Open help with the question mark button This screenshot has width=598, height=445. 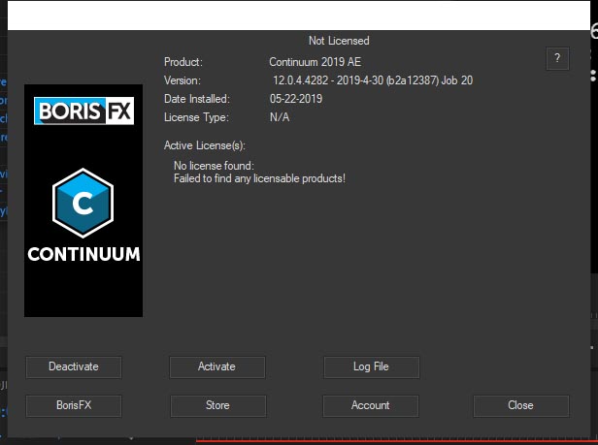tap(557, 58)
